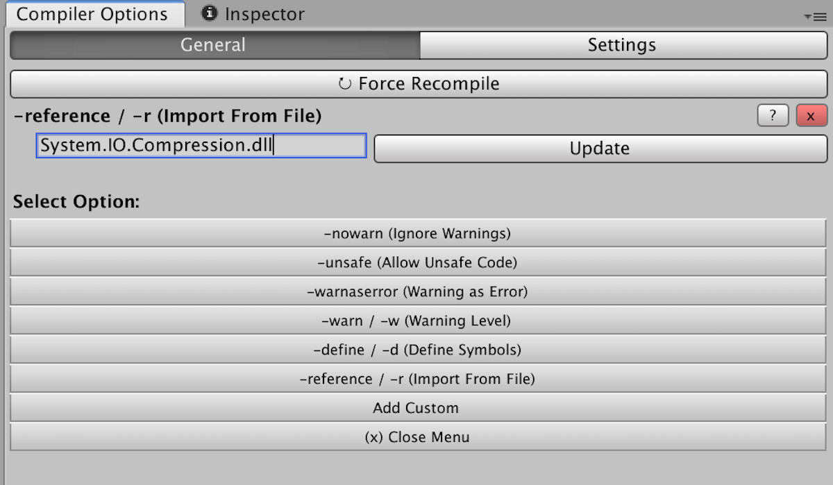Select -define / -d (Define Symbols)

pyautogui.click(x=417, y=350)
